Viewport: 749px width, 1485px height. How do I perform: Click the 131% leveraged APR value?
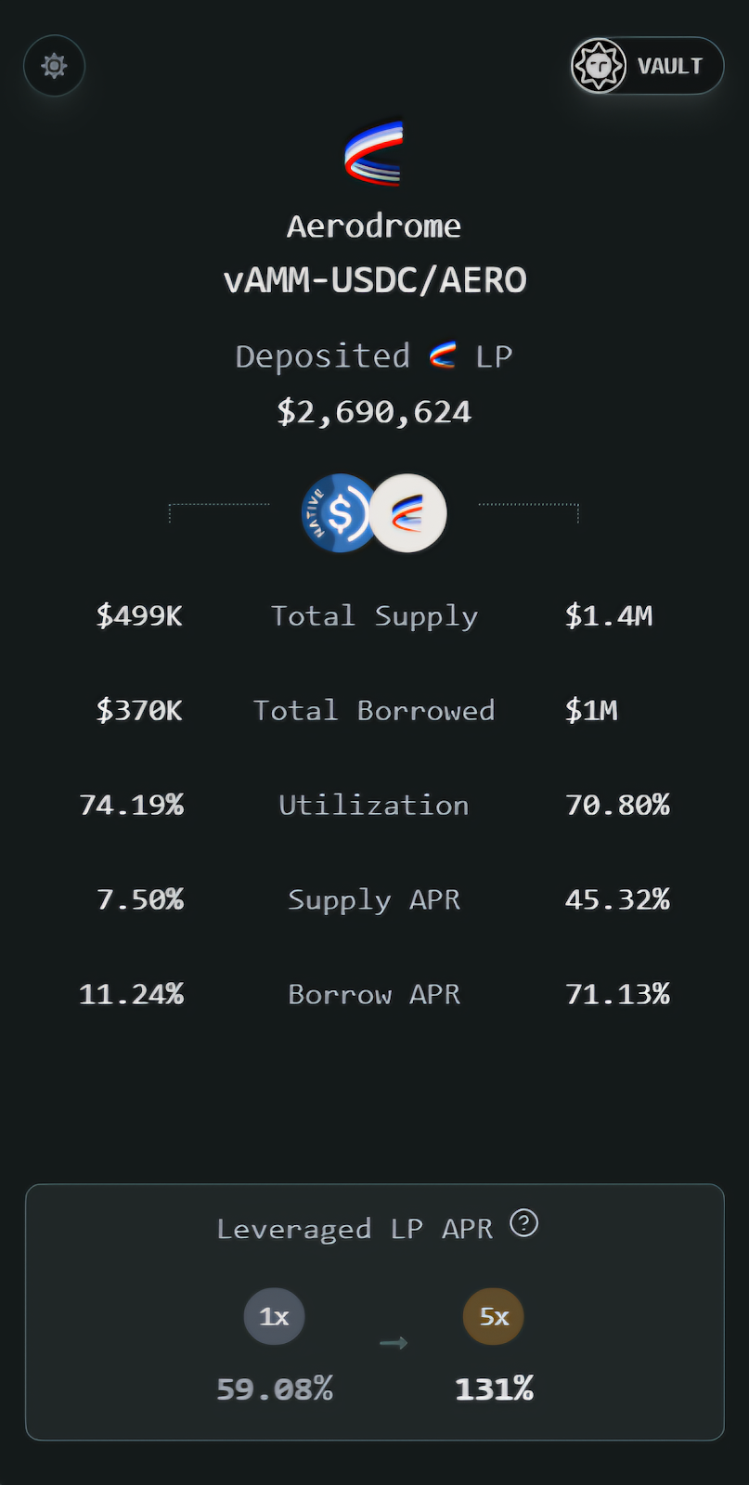pyautogui.click(x=494, y=1388)
